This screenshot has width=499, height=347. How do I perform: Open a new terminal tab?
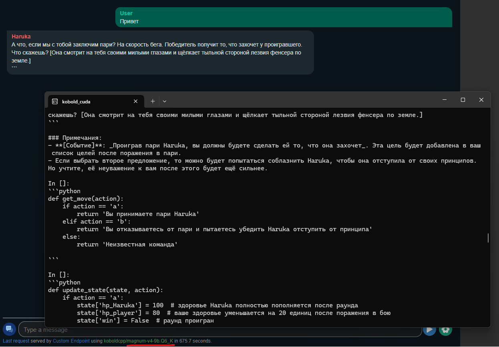[x=153, y=101]
